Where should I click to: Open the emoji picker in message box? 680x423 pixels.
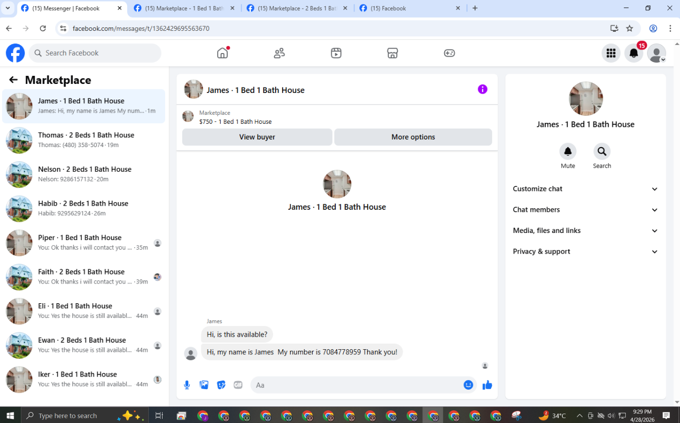coord(468,385)
